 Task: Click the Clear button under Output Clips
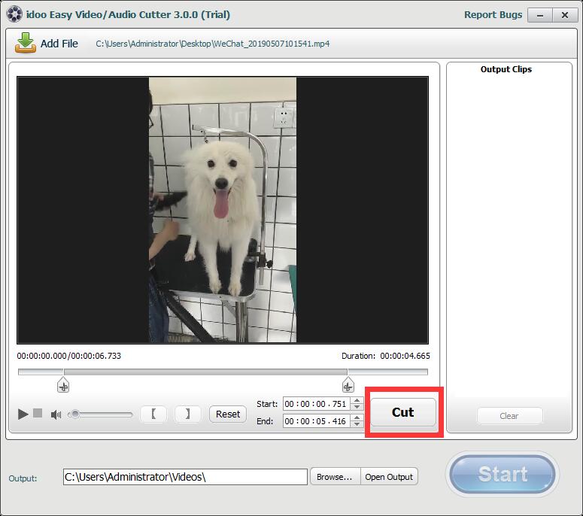pos(509,416)
